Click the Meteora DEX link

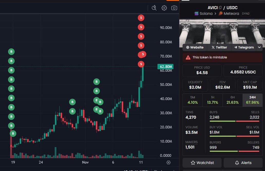point(229,14)
